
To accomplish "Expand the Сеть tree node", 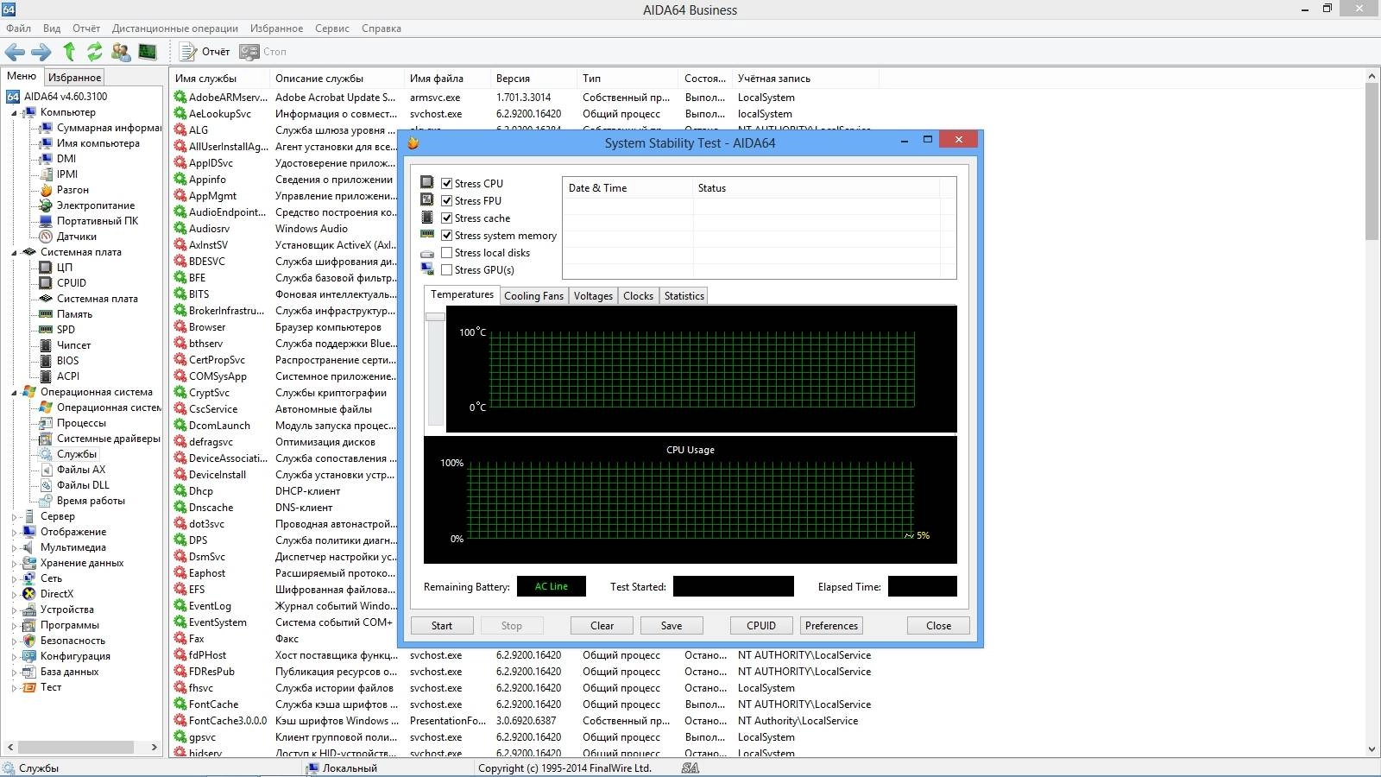I will point(14,578).
